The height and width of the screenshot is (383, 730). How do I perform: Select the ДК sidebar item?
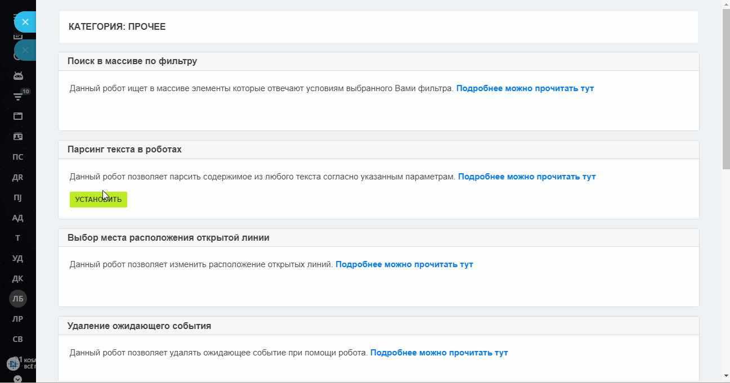pyautogui.click(x=17, y=278)
